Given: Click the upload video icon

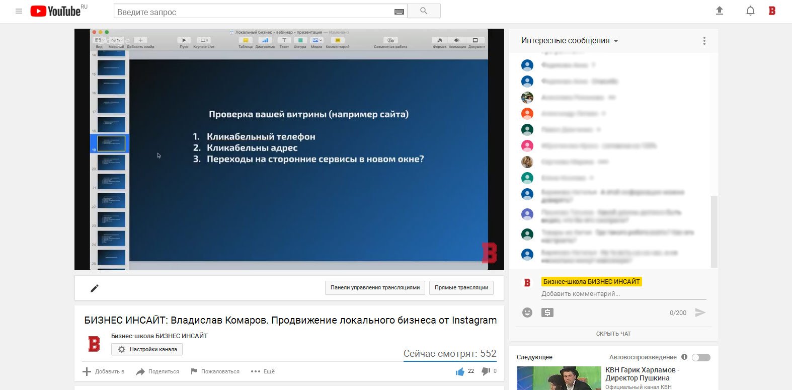Looking at the screenshot, I should tap(719, 11).
